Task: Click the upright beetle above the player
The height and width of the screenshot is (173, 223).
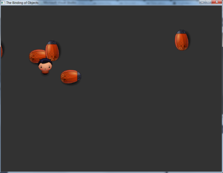Action: [52, 51]
